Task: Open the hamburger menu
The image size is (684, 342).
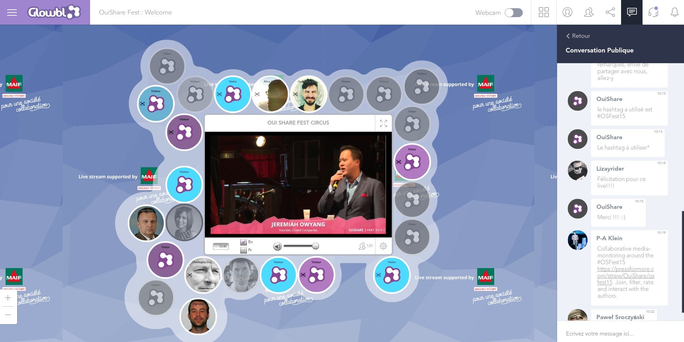Action: coord(12,12)
